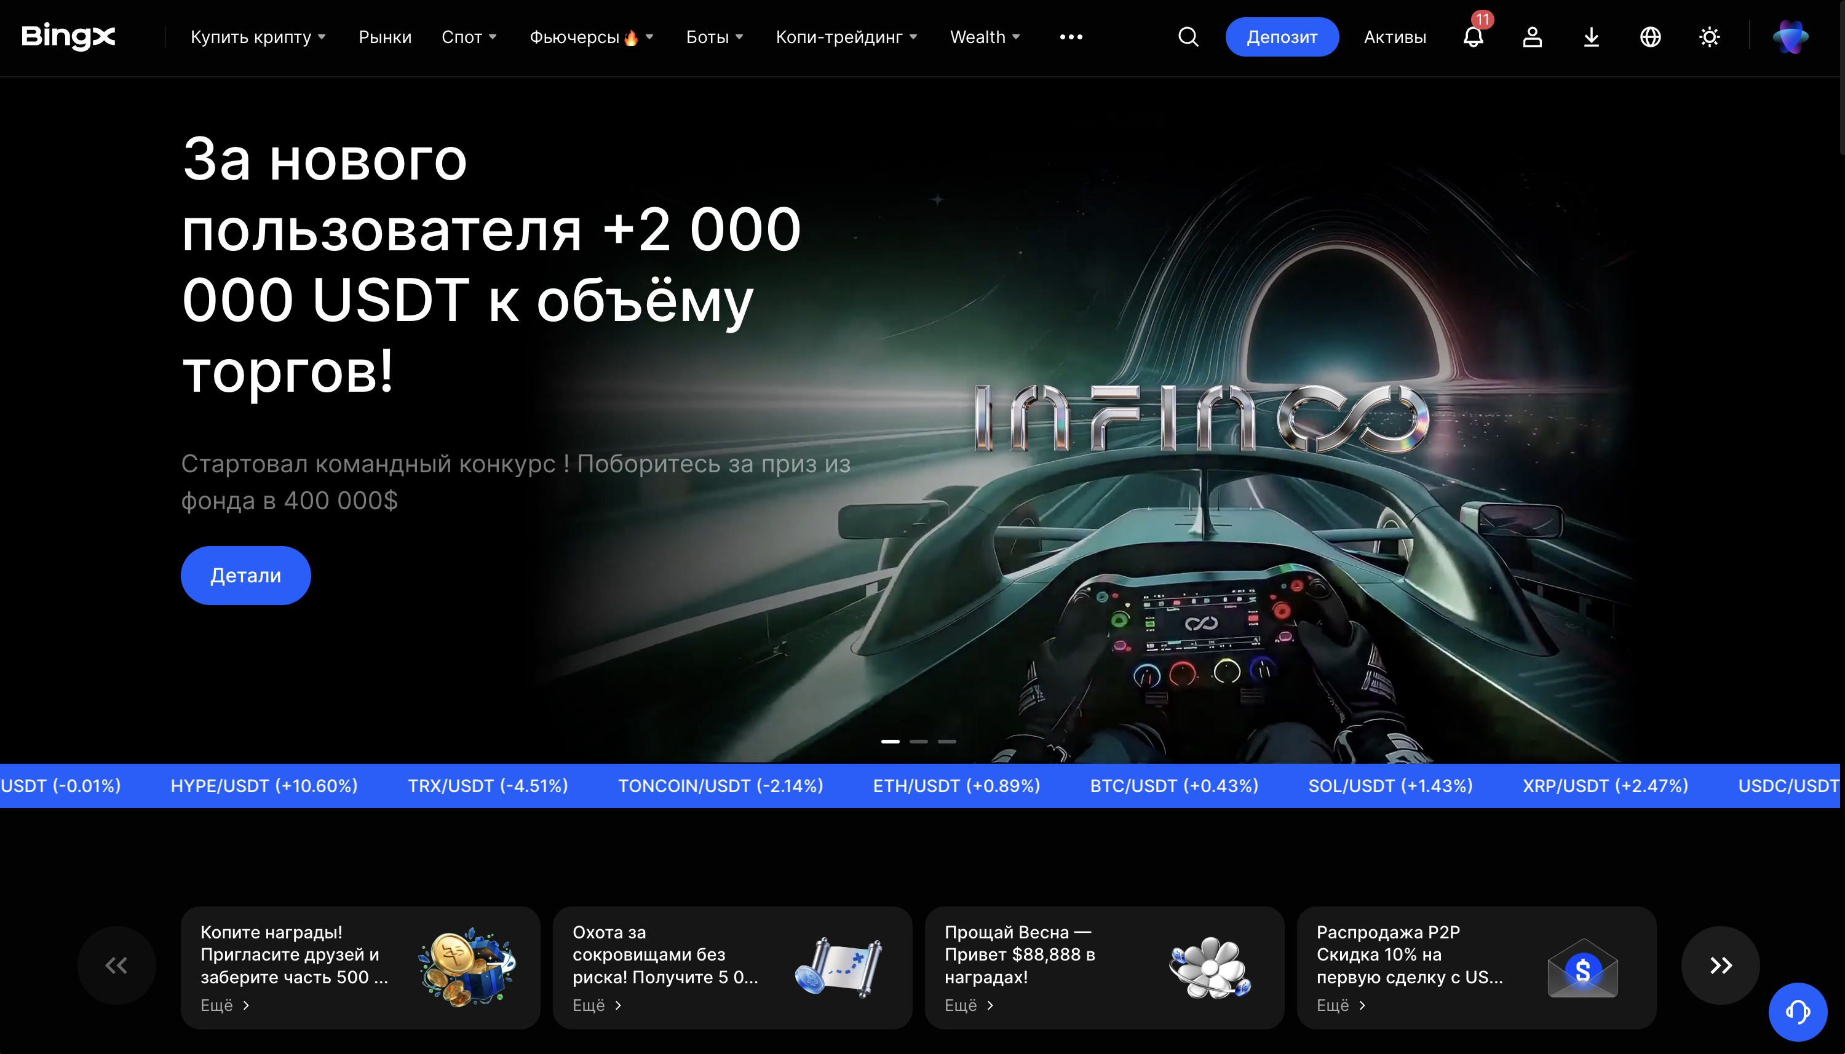Open the Рынки menu item
This screenshot has width=1845, height=1054.
point(385,37)
